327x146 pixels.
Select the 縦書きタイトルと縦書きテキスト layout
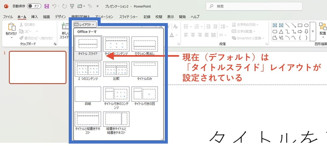point(116,123)
